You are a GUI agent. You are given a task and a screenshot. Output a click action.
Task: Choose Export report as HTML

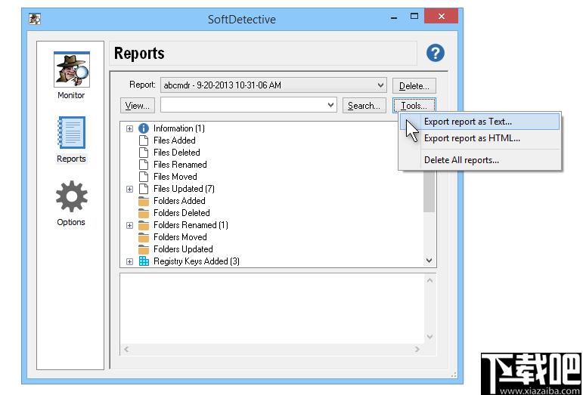tap(479, 138)
